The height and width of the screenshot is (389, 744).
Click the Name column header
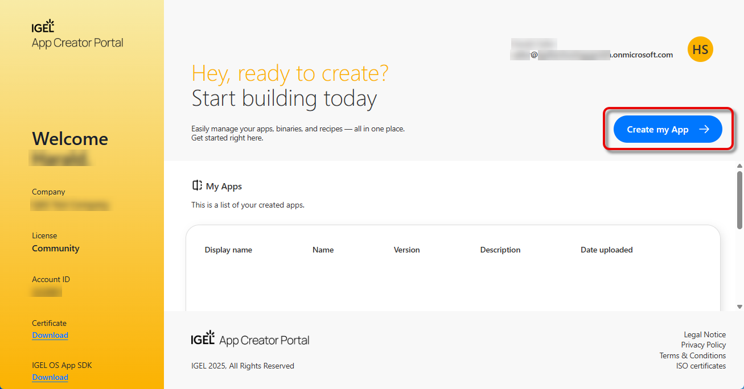(x=323, y=250)
